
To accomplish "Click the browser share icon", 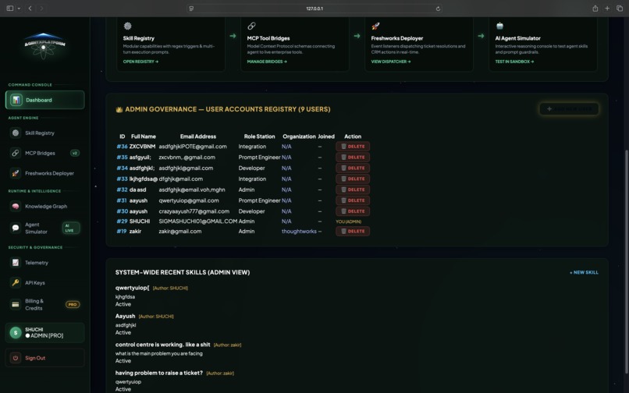I will point(595,8).
